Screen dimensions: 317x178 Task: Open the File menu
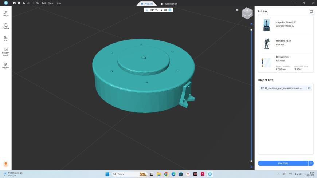38,3
